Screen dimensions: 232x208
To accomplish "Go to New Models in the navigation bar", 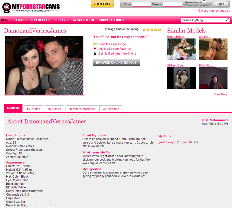I will tap(40, 20).
